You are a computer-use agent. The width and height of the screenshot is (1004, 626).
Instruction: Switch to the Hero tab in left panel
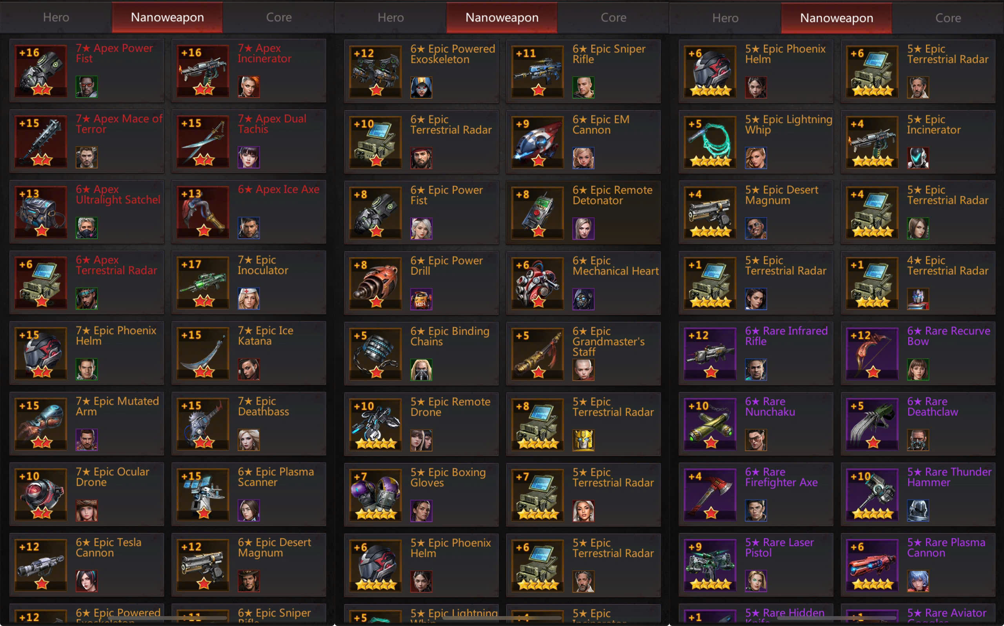(x=56, y=17)
